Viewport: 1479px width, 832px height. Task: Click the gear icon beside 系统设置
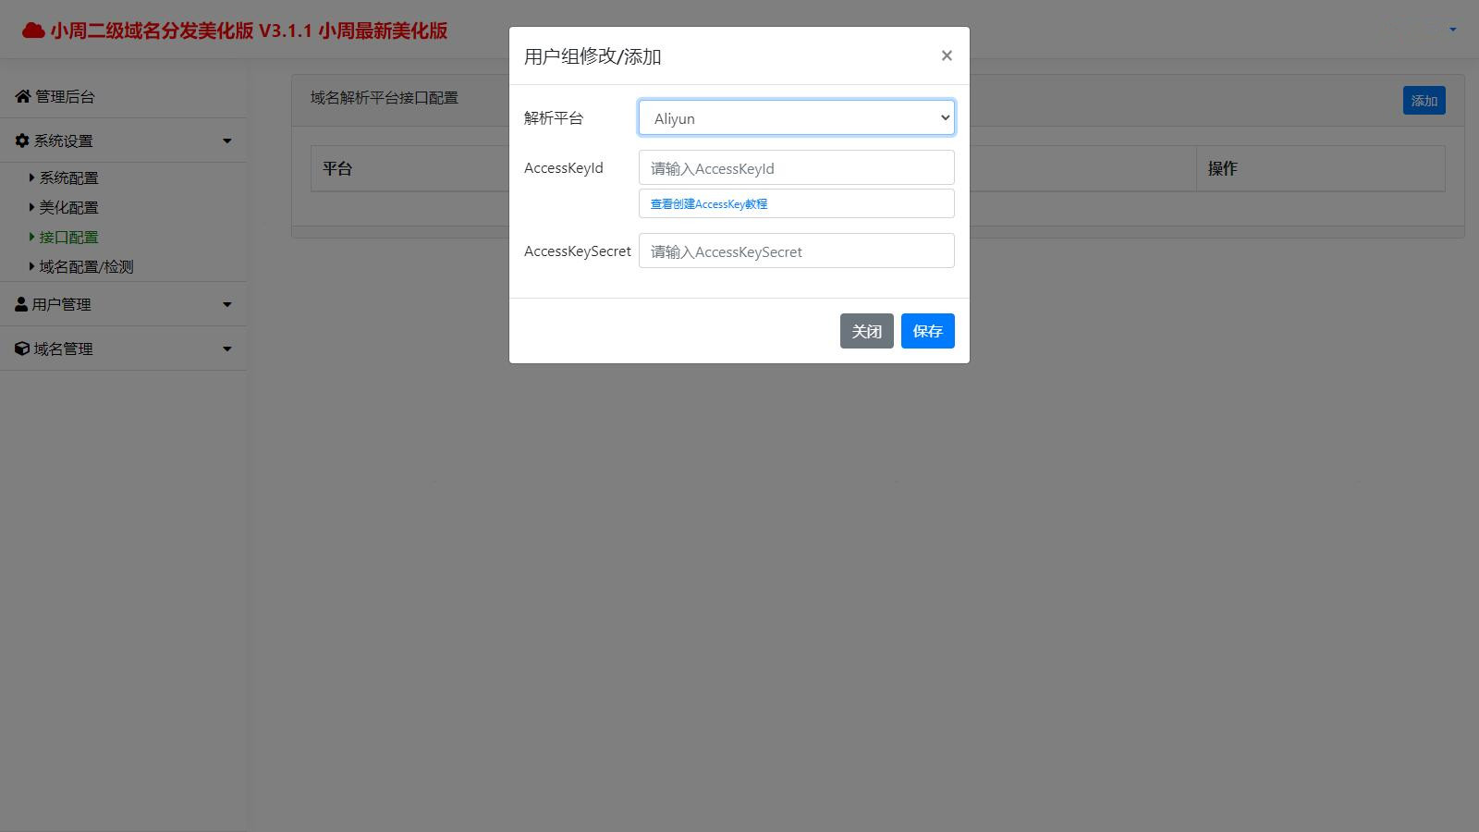coord(22,141)
